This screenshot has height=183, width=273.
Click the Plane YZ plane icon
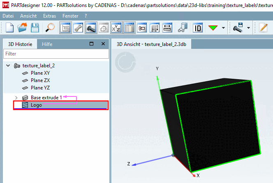click(x=25, y=88)
